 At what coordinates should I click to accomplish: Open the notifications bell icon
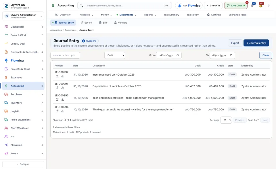261,5
